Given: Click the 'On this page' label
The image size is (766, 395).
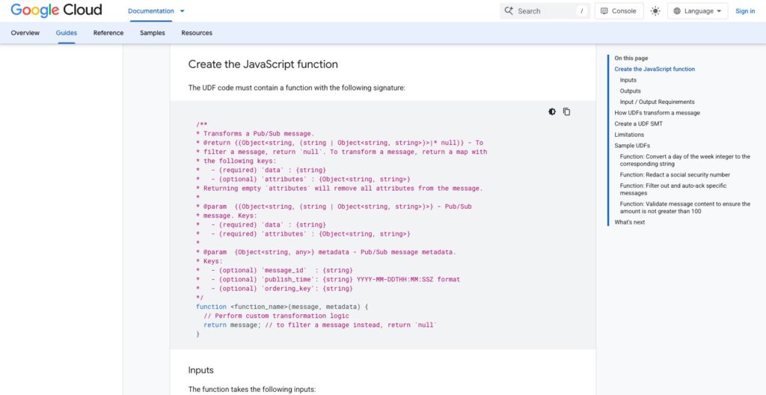Looking at the screenshot, I should pos(631,58).
